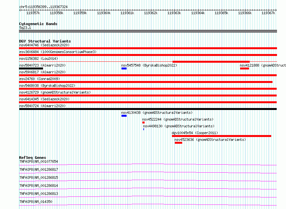Click the 119363k ruler tick label
The image size is (286, 209).
tap(174, 13)
